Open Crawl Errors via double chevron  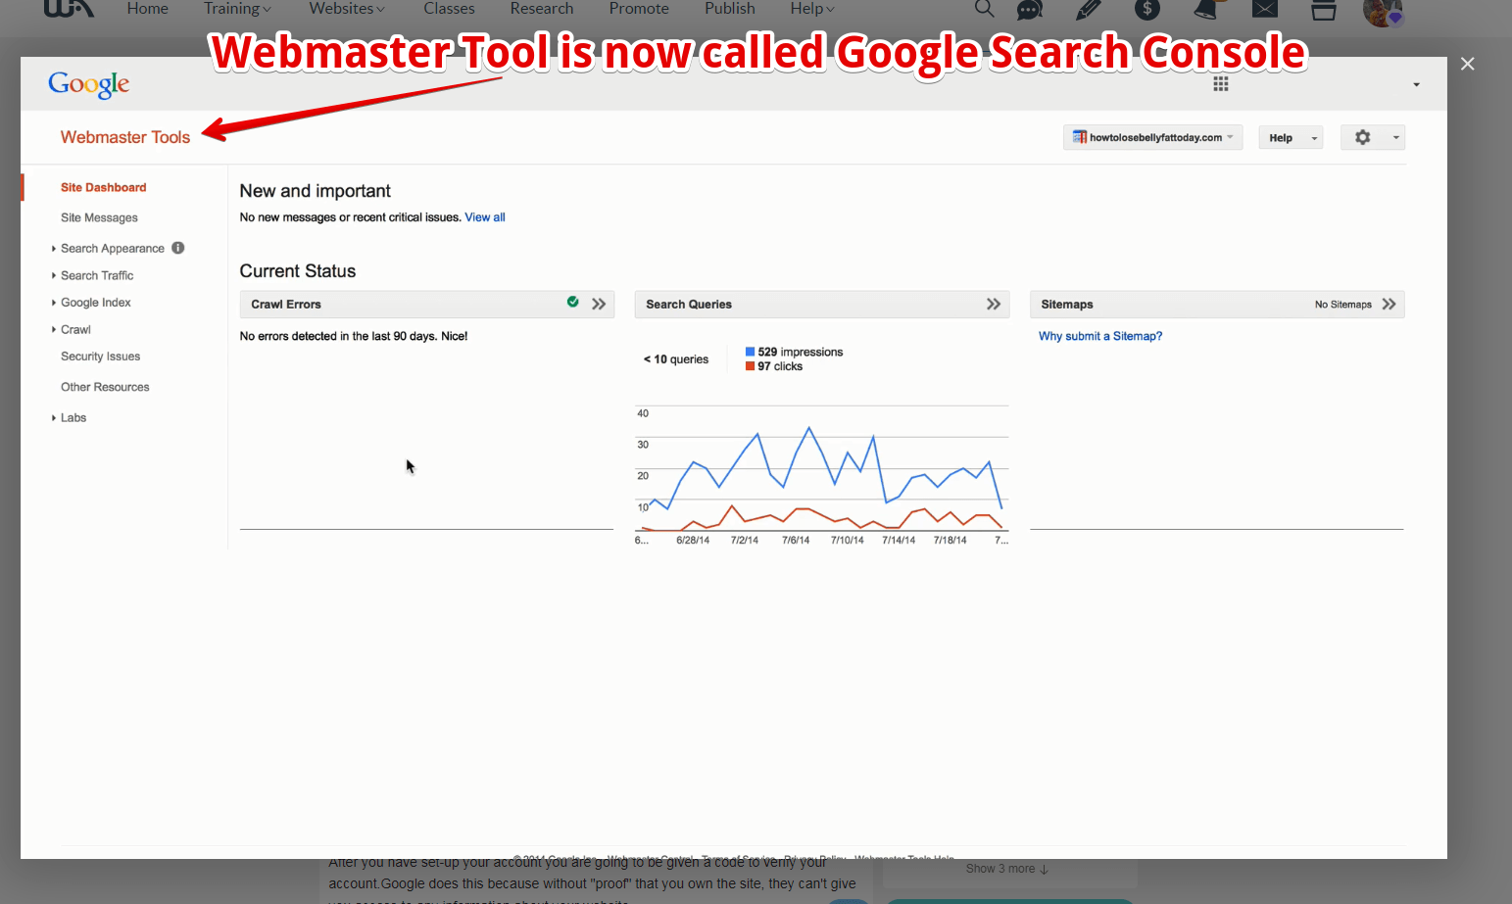click(x=599, y=305)
